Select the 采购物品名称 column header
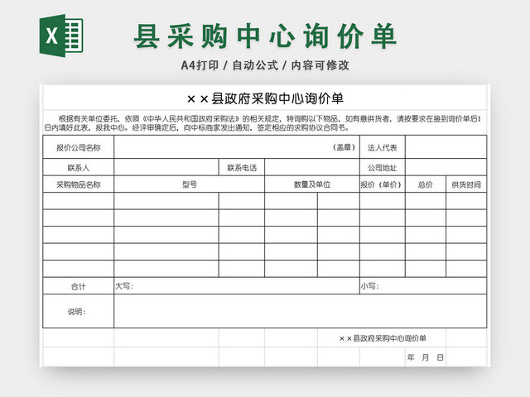The image size is (530, 397). [x=79, y=184]
